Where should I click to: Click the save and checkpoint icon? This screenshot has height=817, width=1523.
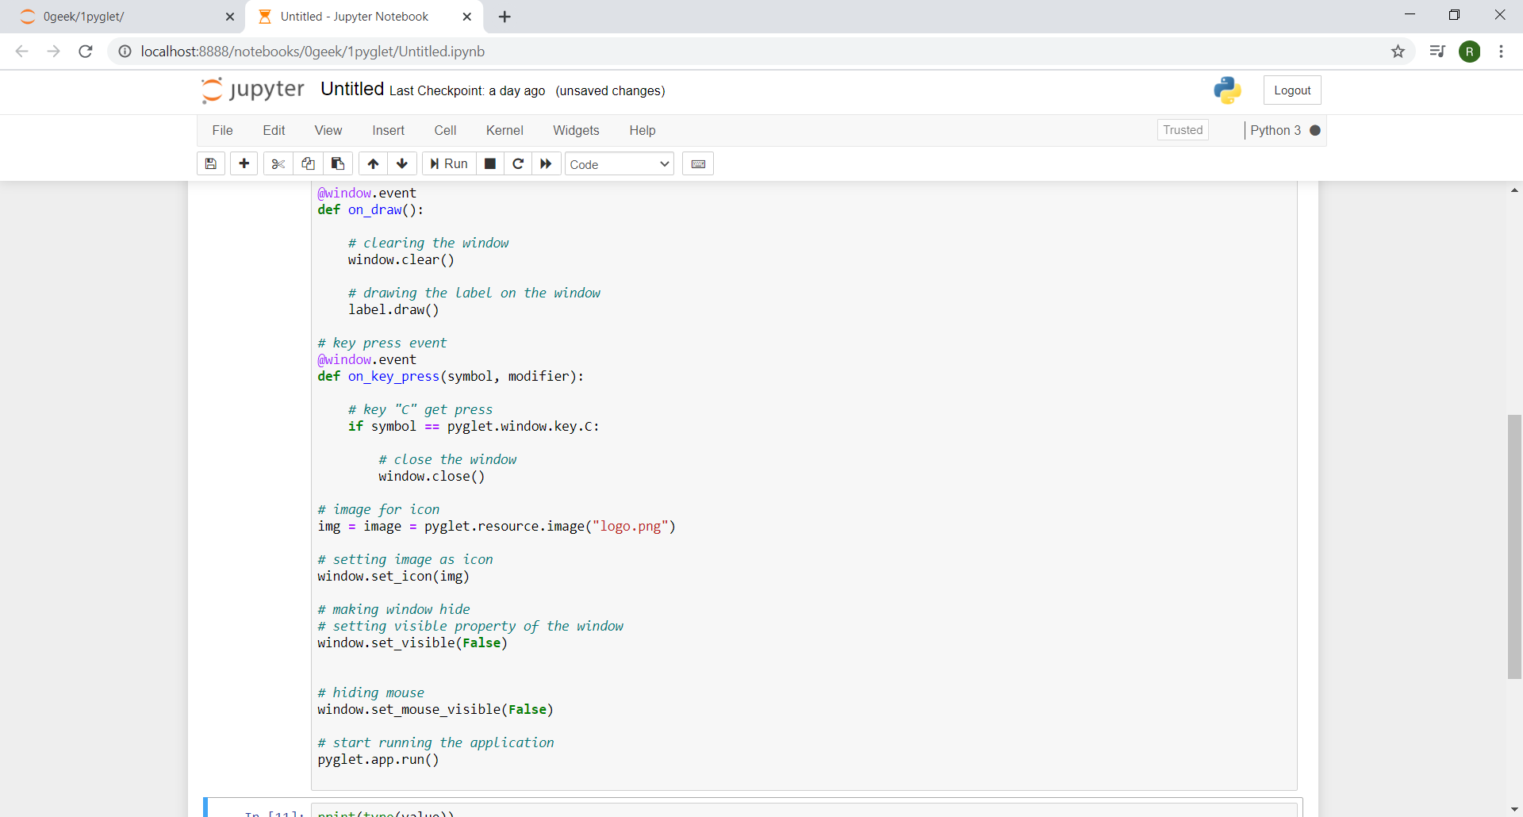(x=211, y=164)
